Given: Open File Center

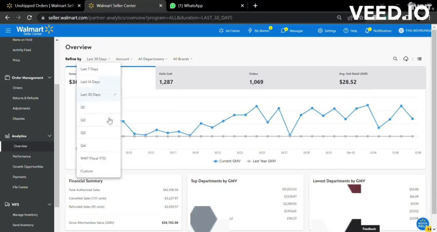Looking at the screenshot, I should pos(21,187).
